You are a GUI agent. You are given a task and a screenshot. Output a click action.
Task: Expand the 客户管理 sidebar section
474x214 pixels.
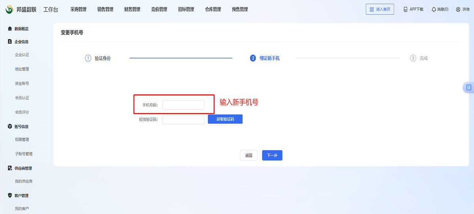click(22, 195)
